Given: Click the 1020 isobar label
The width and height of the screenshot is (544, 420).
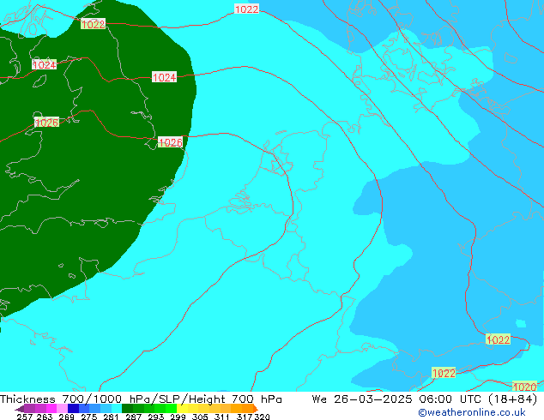Looking at the screenshot, I should (524, 387).
